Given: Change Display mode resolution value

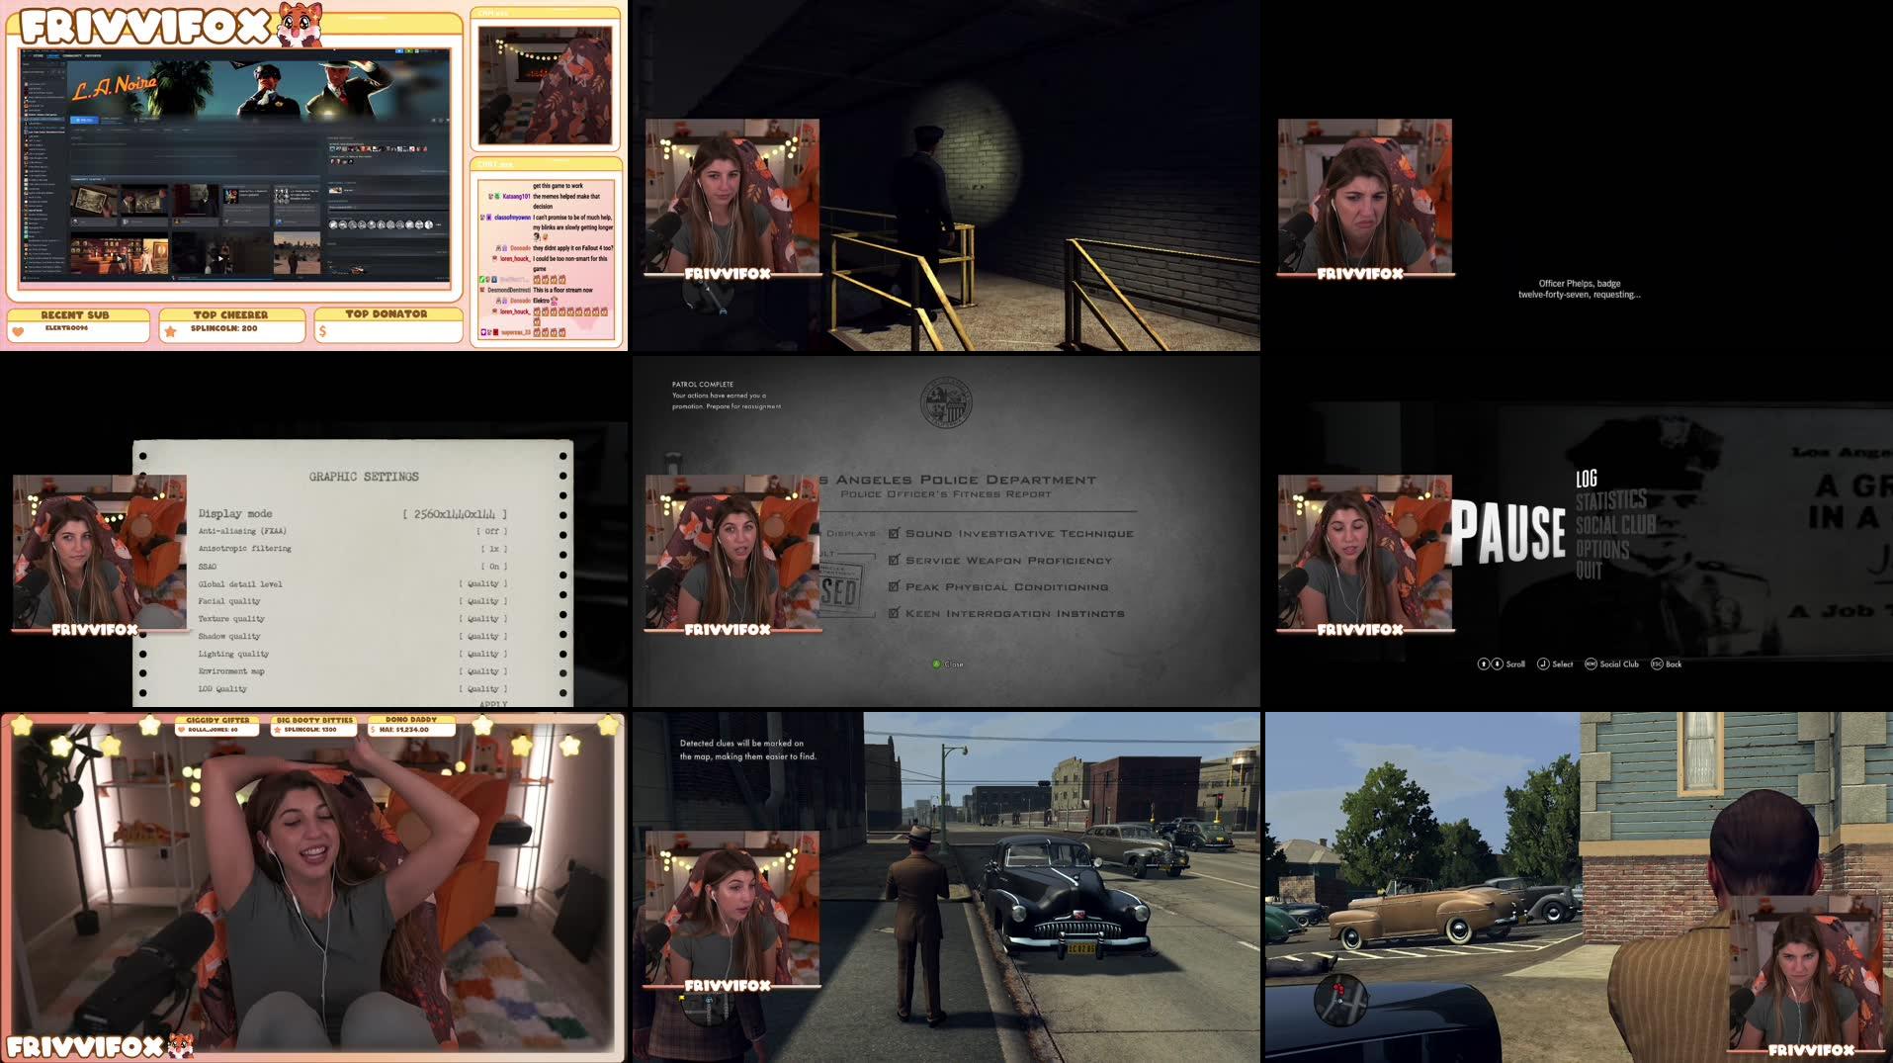Looking at the screenshot, I should tap(455, 514).
